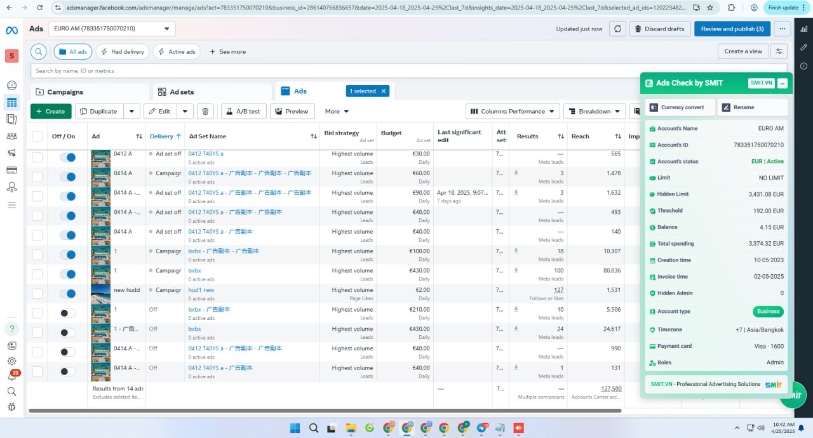813x438 pixels.
Task: Open the column filter settings icon
Action: click(779, 51)
